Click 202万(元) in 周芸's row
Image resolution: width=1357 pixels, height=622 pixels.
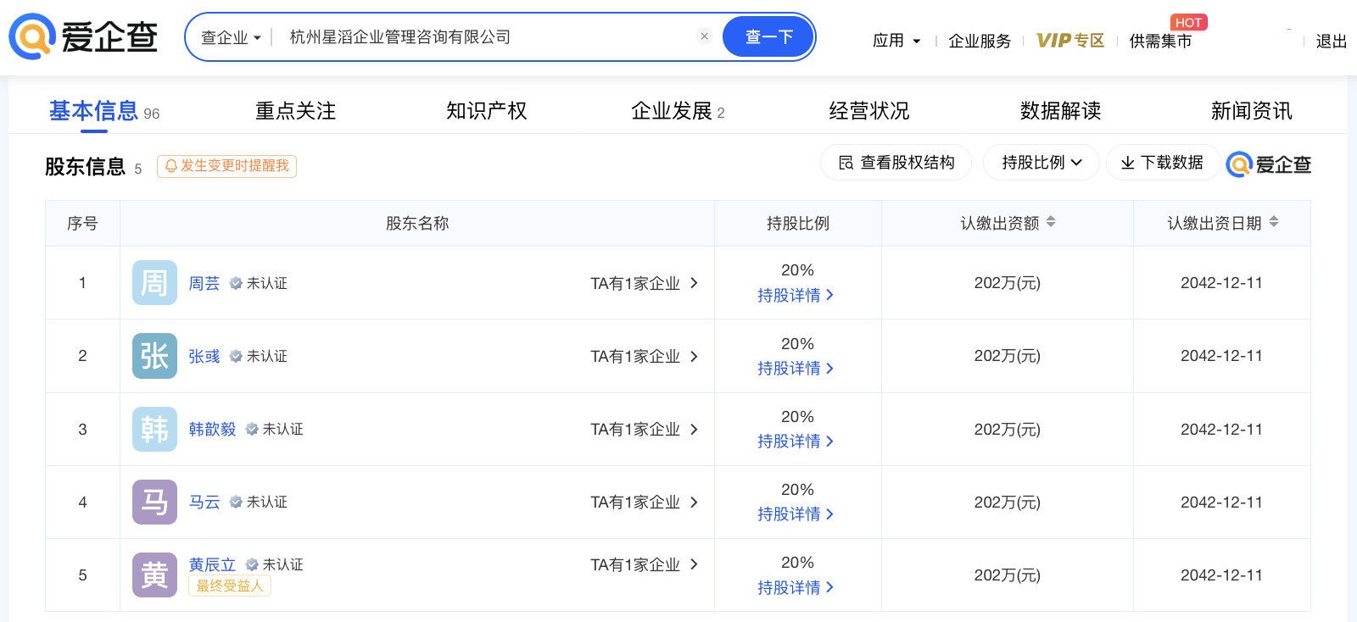(1008, 283)
